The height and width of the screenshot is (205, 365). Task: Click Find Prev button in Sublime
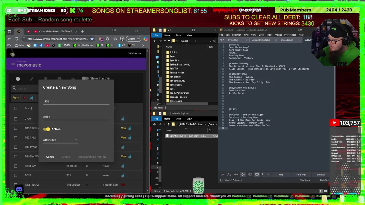click(x=301, y=175)
